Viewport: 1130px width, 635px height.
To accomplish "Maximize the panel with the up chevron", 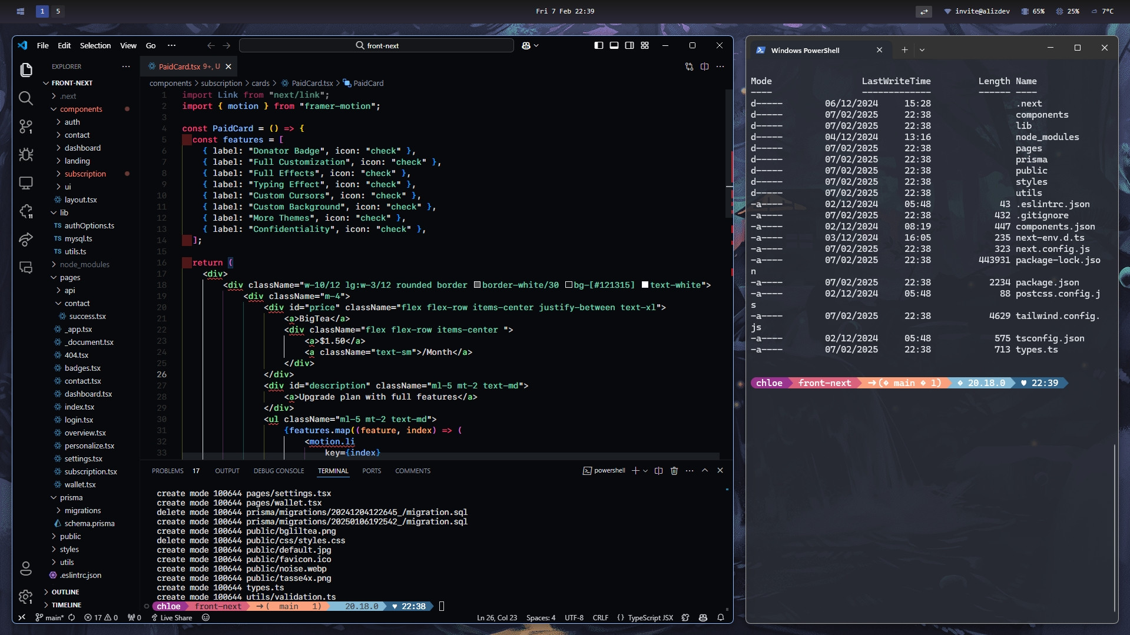I will pyautogui.click(x=705, y=470).
